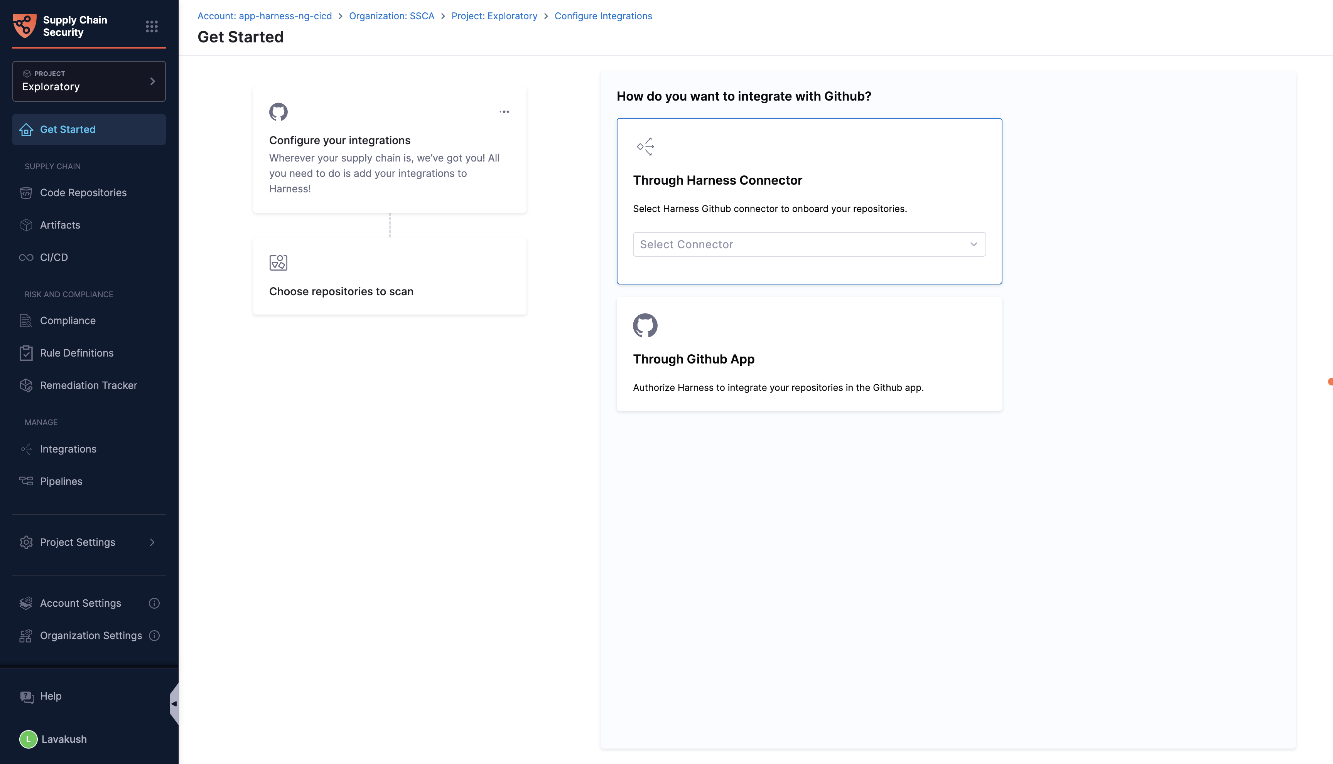Select the Configure your integrations step card
The width and height of the screenshot is (1333, 764).
pos(390,150)
